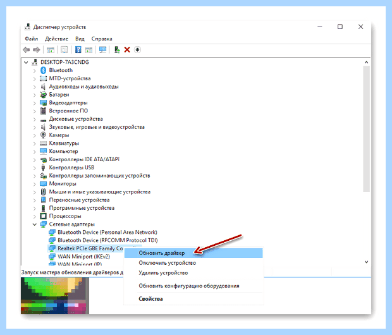Click the round down-arrow toolbar icon

point(137,50)
